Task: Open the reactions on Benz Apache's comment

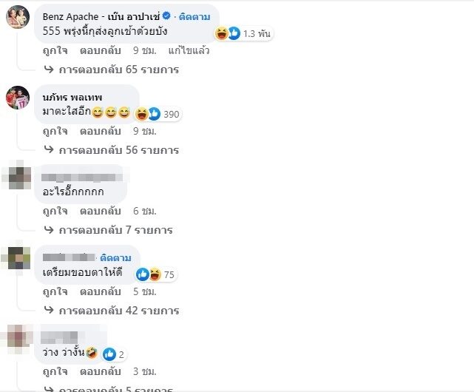Action: point(243,33)
